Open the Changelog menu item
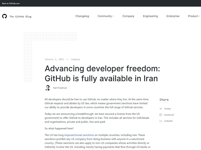This screenshot has width=201, height=150. point(82,16)
